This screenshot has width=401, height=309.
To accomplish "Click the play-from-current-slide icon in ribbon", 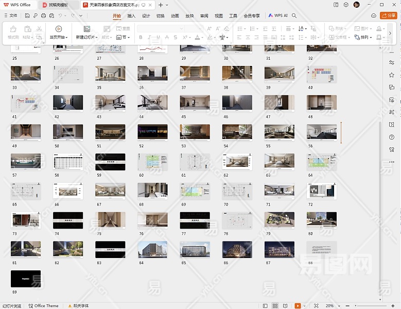I will (59, 29).
